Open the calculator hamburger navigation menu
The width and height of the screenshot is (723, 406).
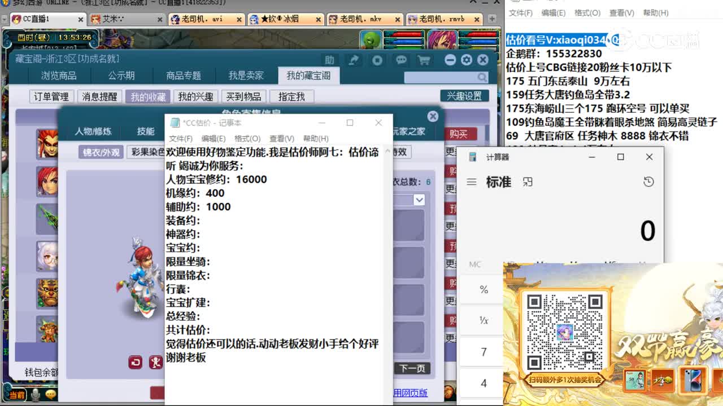[472, 182]
